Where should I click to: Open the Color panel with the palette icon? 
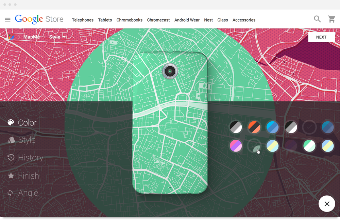pyautogui.click(x=10, y=122)
